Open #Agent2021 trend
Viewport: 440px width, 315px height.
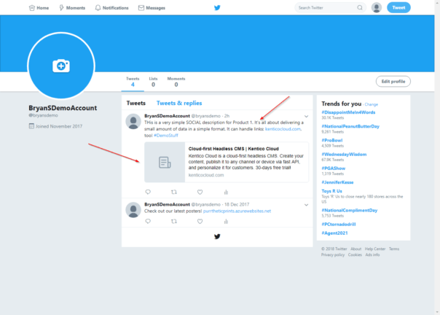[334, 233]
